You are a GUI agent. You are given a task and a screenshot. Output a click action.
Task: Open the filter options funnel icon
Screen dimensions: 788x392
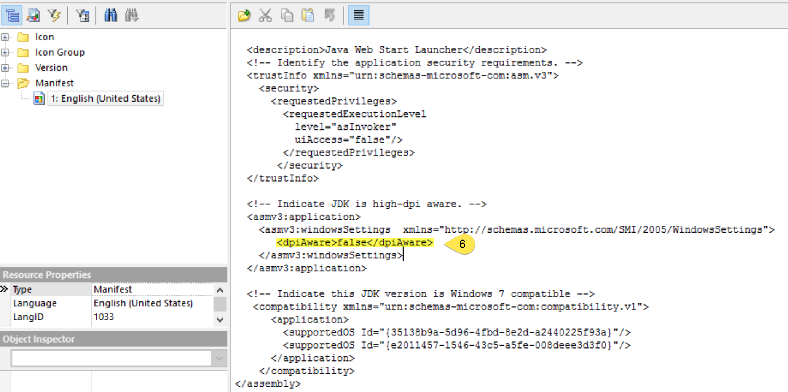[82, 16]
